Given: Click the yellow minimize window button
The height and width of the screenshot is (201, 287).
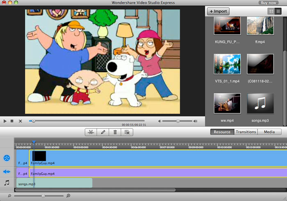Looking at the screenshot, I should (10, 2).
